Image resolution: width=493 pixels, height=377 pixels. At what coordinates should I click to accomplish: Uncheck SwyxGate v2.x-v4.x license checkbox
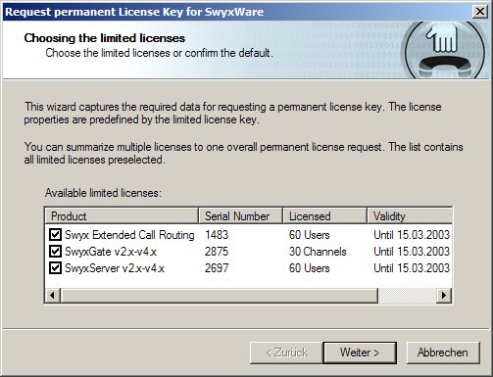pos(55,251)
